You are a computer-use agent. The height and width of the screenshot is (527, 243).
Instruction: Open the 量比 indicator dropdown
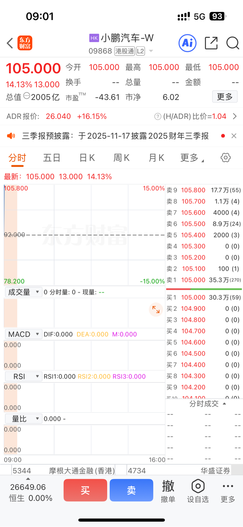[23, 419]
